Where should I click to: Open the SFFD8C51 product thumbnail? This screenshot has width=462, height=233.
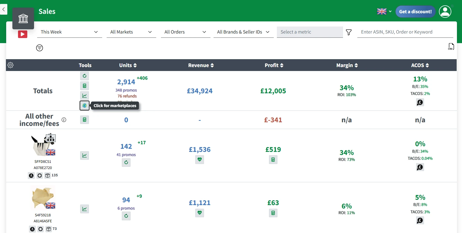[43, 145]
